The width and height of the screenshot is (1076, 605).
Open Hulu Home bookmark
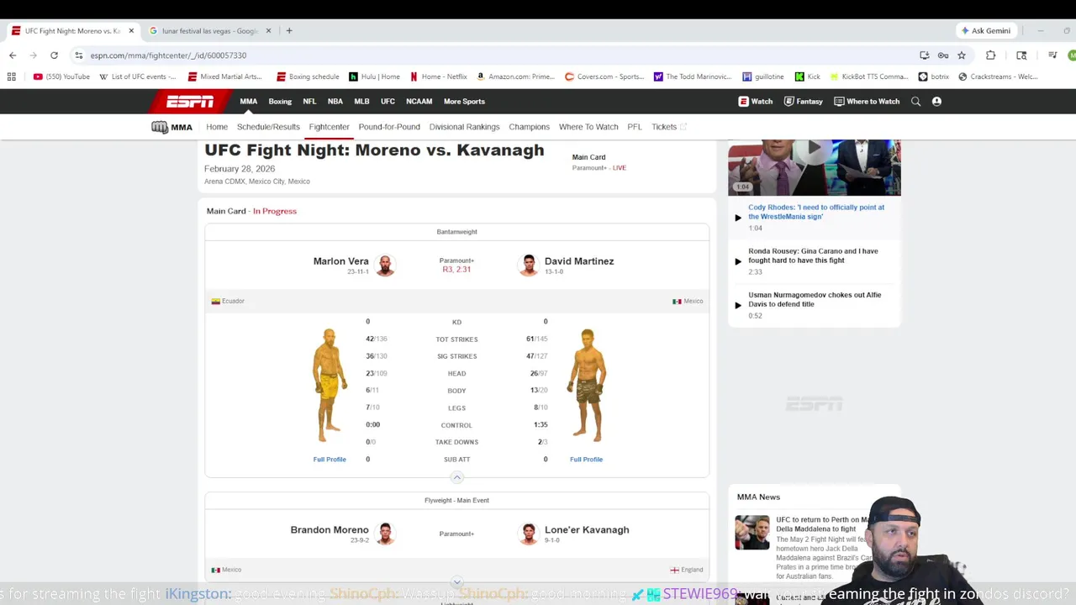point(375,76)
